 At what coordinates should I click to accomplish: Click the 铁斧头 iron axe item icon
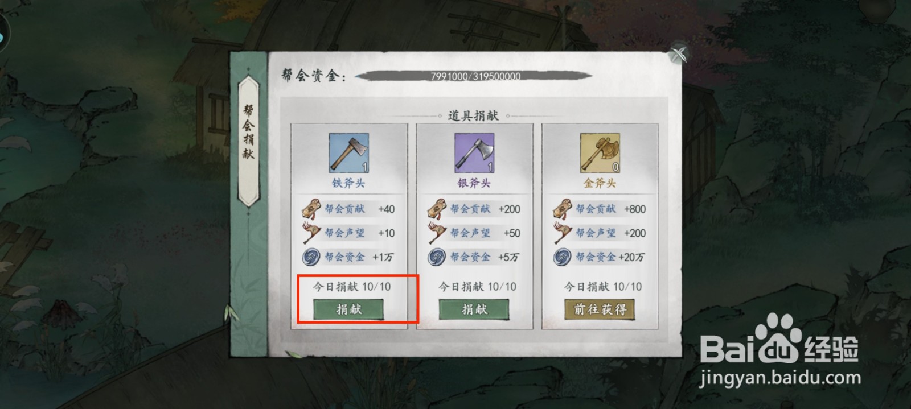coord(348,153)
